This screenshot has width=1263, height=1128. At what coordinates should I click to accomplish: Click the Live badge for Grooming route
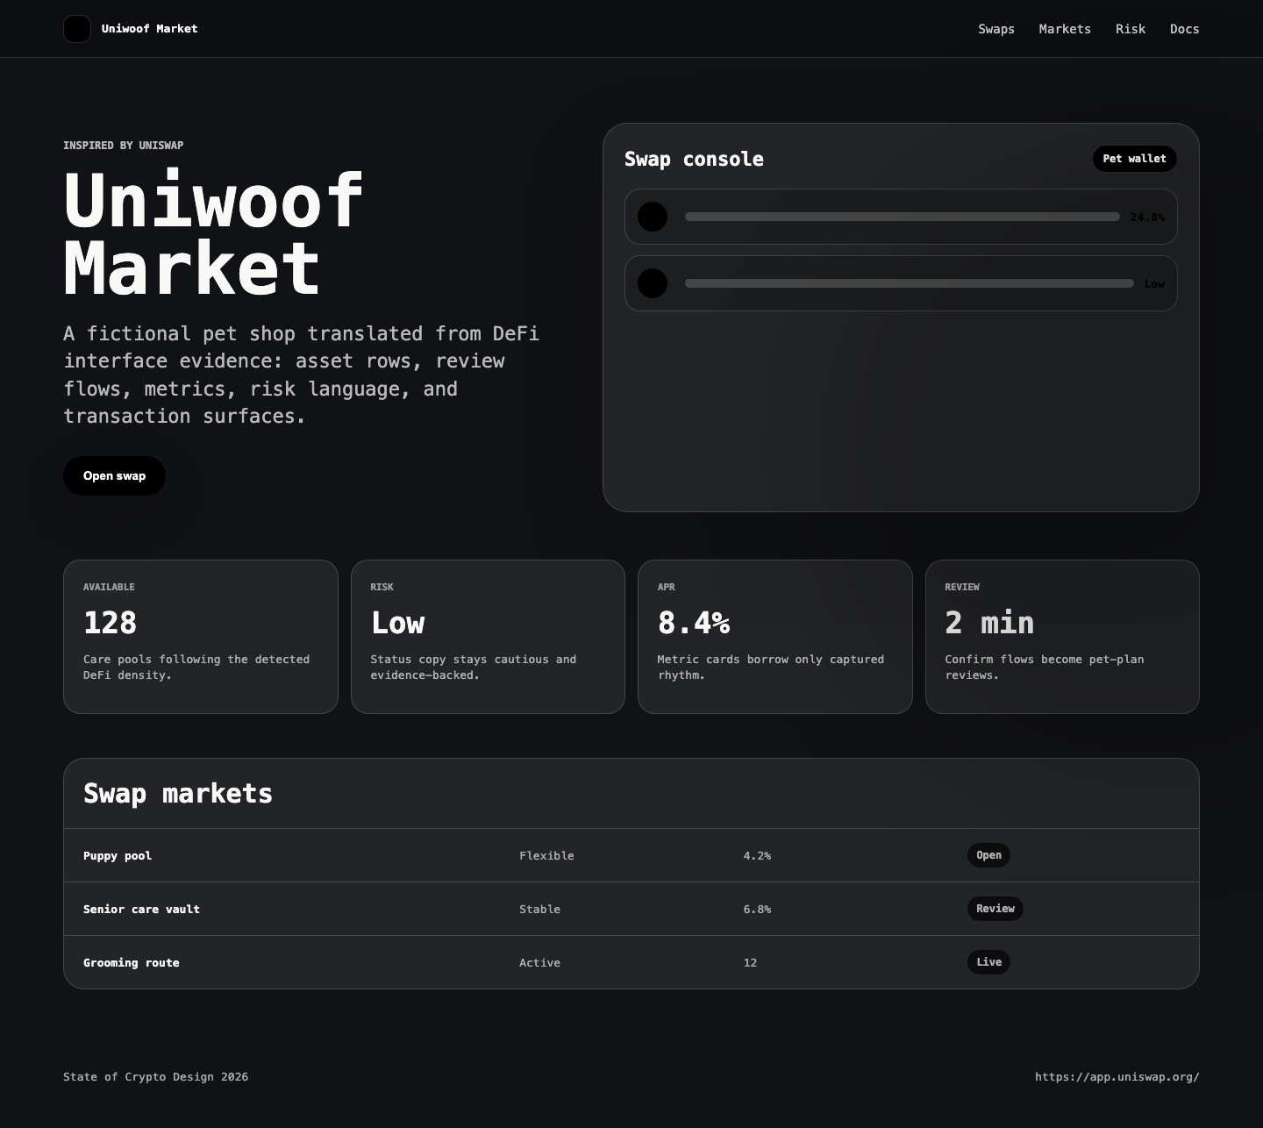tap(988, 962)
